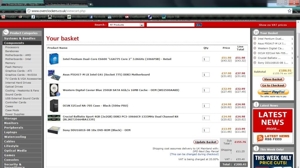Open browser wrench settings menu
The width and height of the screenshot is (300, 168).
click(x=296, y=11)
